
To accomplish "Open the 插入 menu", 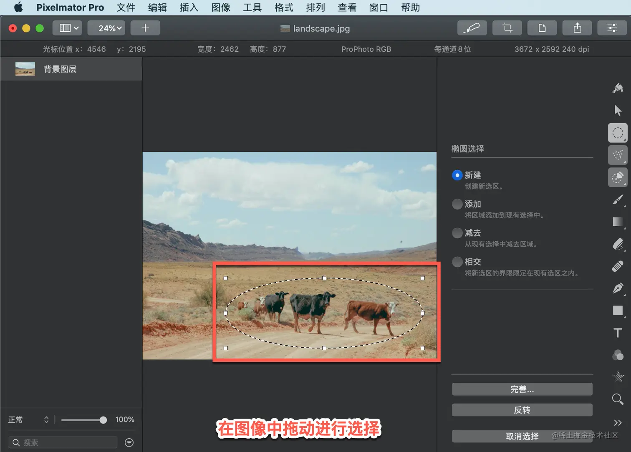I will (189, 7).
